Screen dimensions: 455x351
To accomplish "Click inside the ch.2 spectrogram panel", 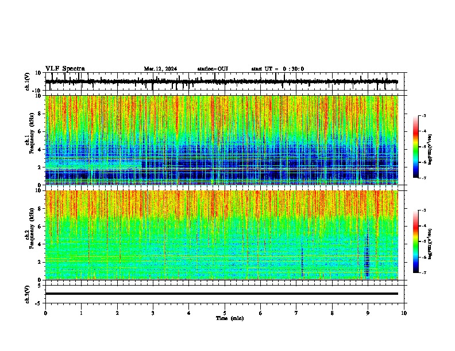I will click(222, 235).
